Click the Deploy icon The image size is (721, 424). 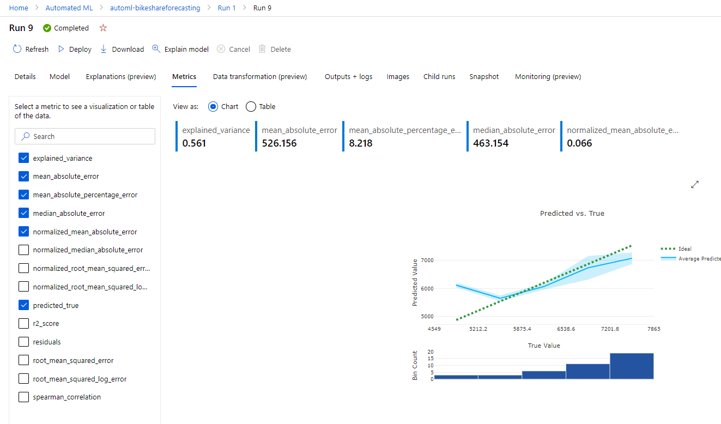click(62, 49)
